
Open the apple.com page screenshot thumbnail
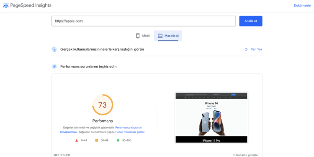[x=211, y=118]
